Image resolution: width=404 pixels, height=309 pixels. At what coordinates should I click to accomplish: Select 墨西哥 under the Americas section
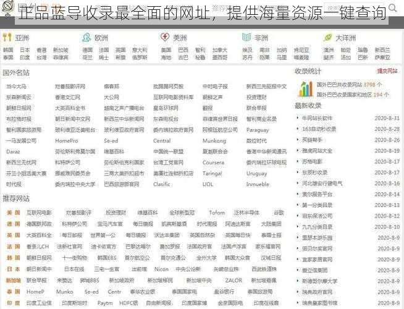[x=220, y=57]
